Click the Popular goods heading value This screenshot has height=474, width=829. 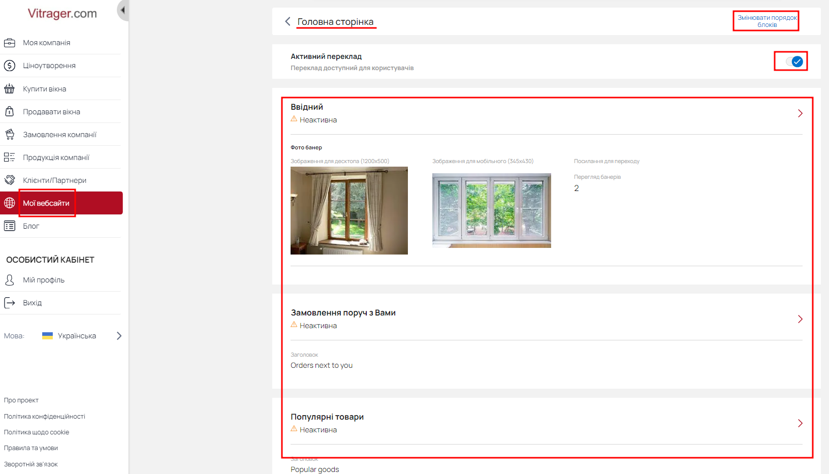coord(315,469)
